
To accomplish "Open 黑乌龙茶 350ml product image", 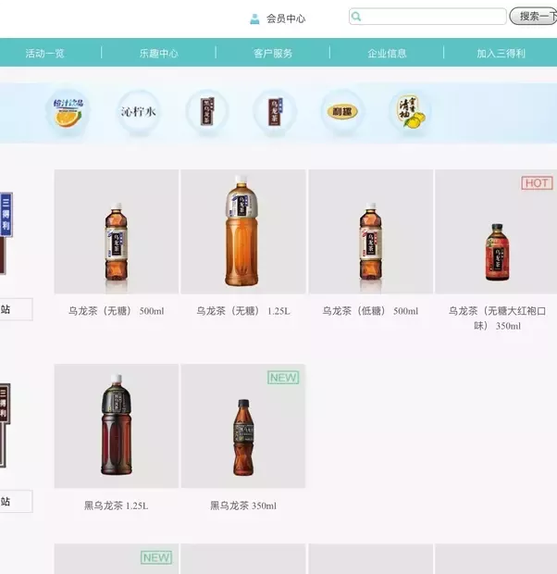I will tap(243, 426).
